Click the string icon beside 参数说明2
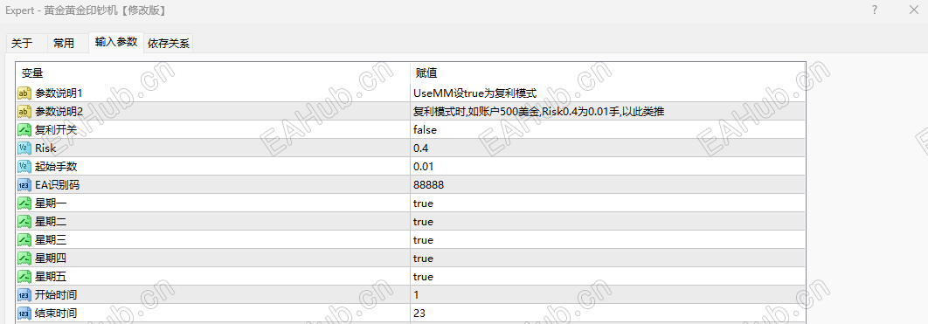This screenshot has width=928, height=324. (24, 111)
